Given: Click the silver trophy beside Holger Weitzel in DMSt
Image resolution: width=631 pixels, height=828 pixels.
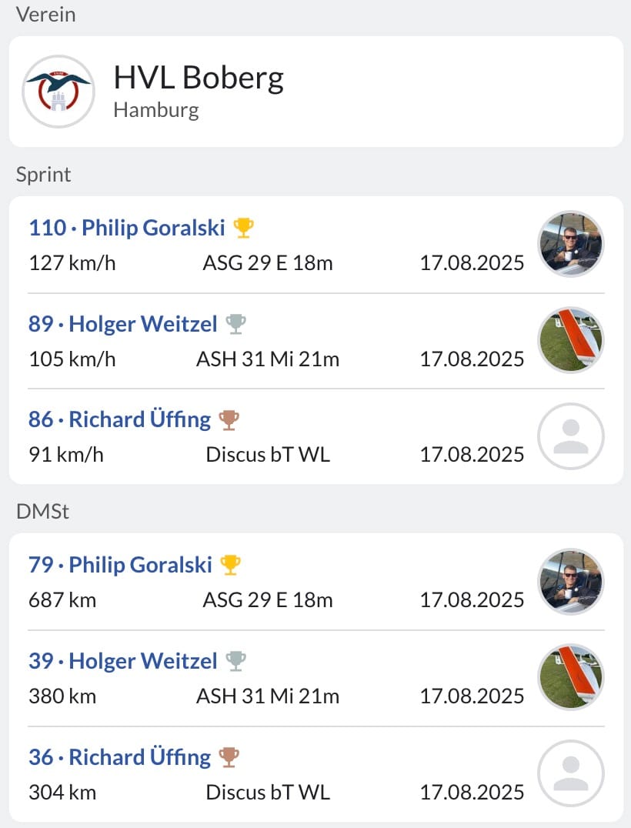Looking at the screenshot, I should [235, 660].
